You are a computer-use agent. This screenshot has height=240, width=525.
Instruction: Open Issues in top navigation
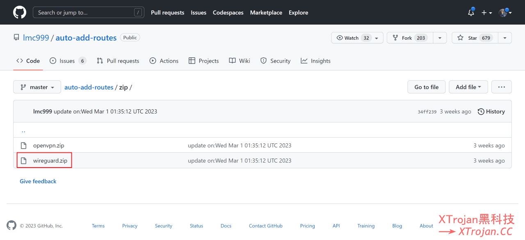(x=199, y=13)
